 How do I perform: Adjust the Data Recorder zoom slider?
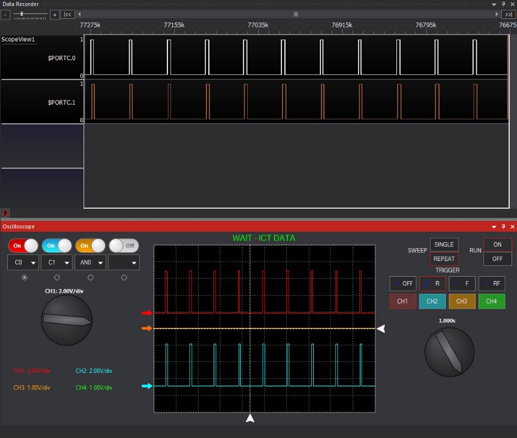22,14
